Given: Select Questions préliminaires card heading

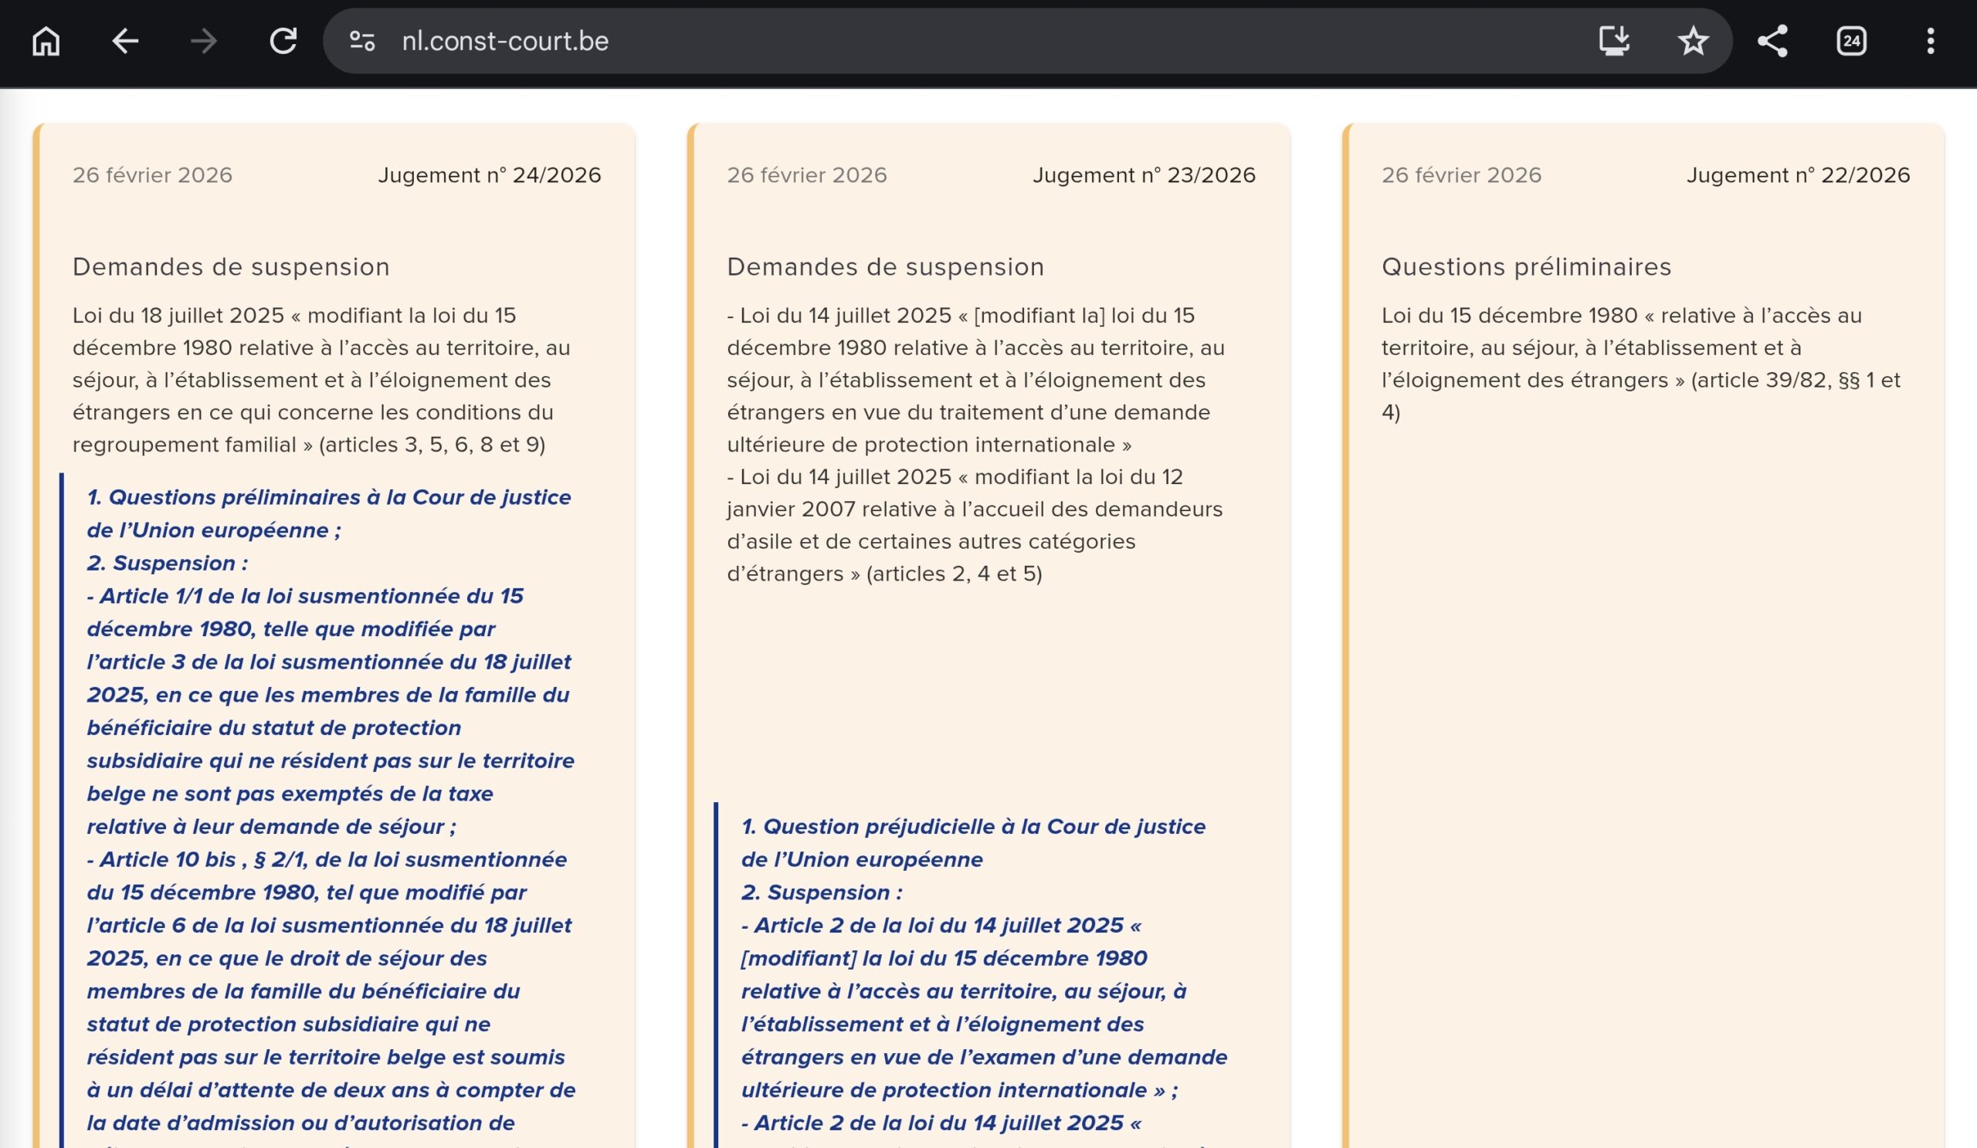Looking at the screenshot, I should (1526, 266).
